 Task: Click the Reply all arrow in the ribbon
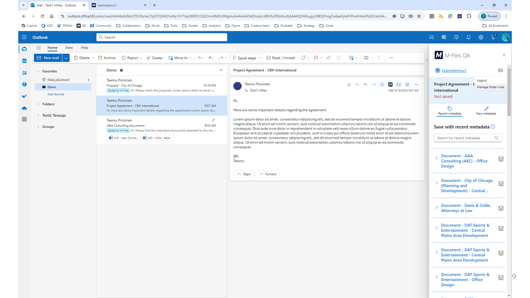tap(211, 58)
